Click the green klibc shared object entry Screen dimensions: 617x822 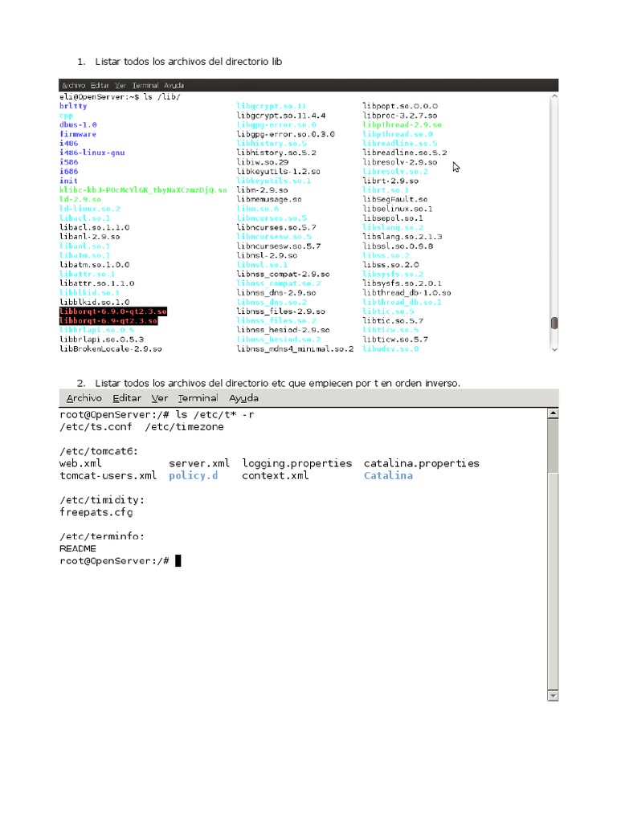[x=143, y=190]
